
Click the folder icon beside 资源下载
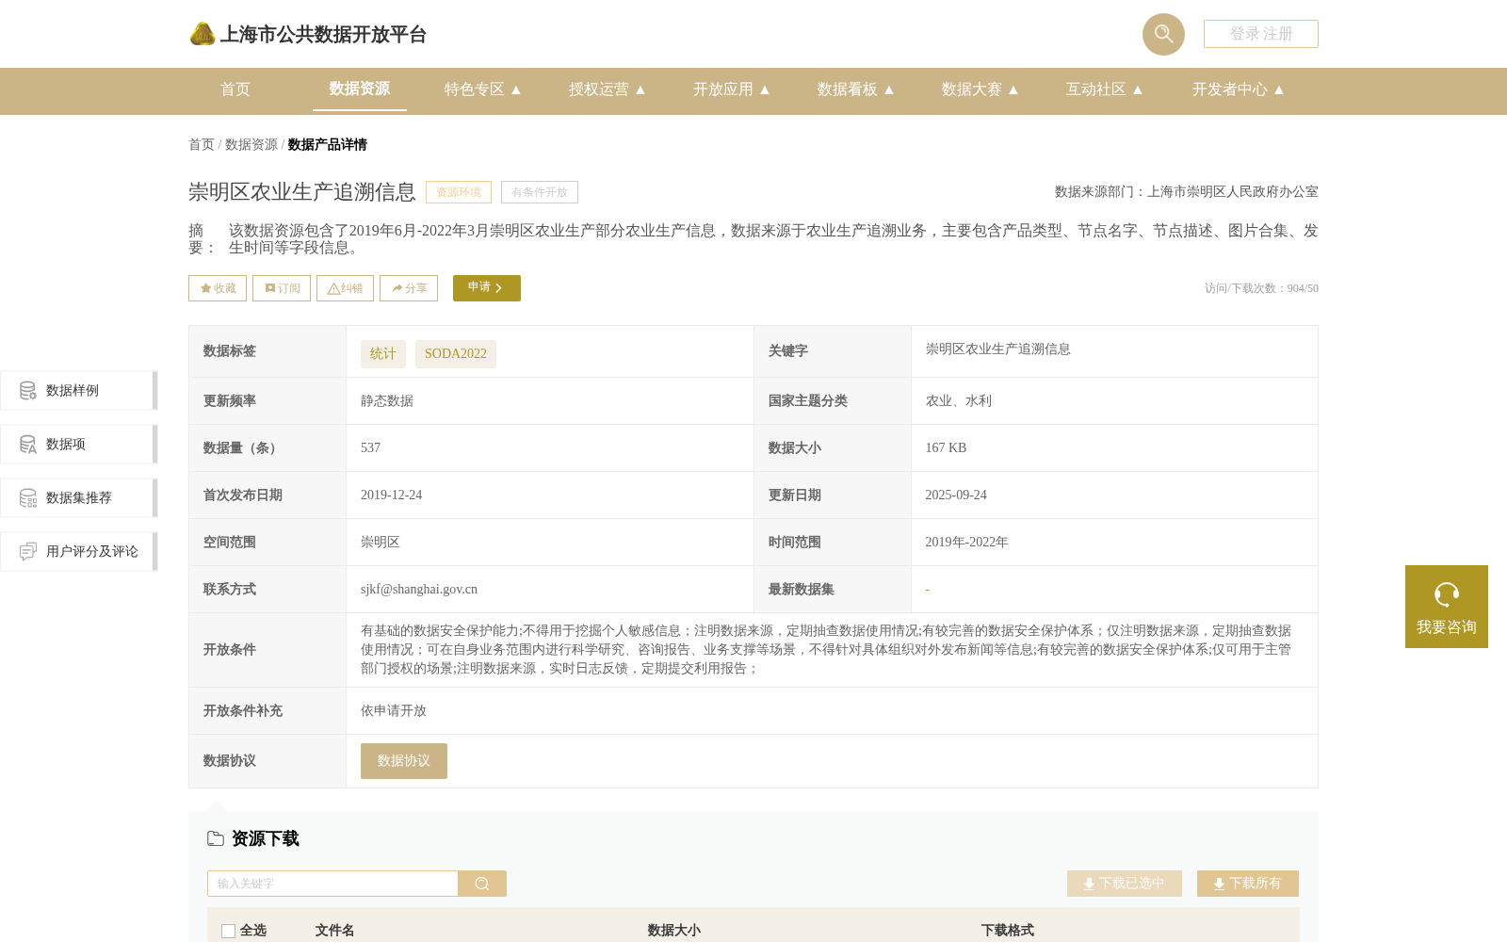[x=216, y=838]
